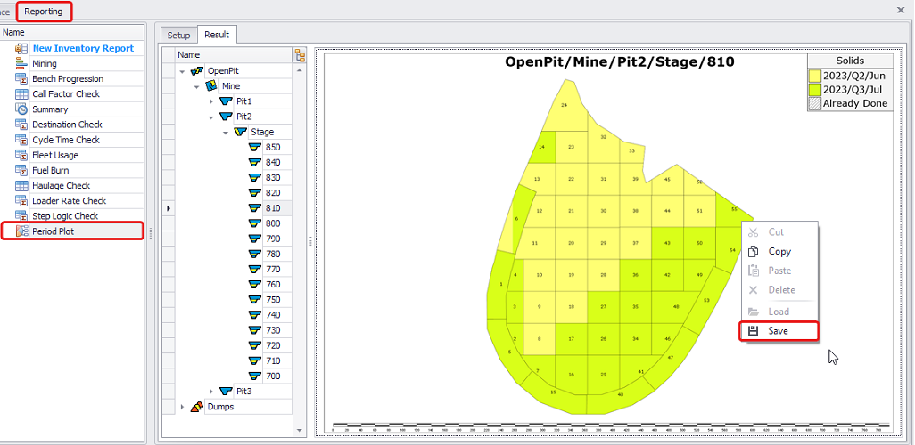Image resolution: width=915 pixels, height=445 pixels.
Task: Click block 29 in the pit plot
Action: coord(604,243)
